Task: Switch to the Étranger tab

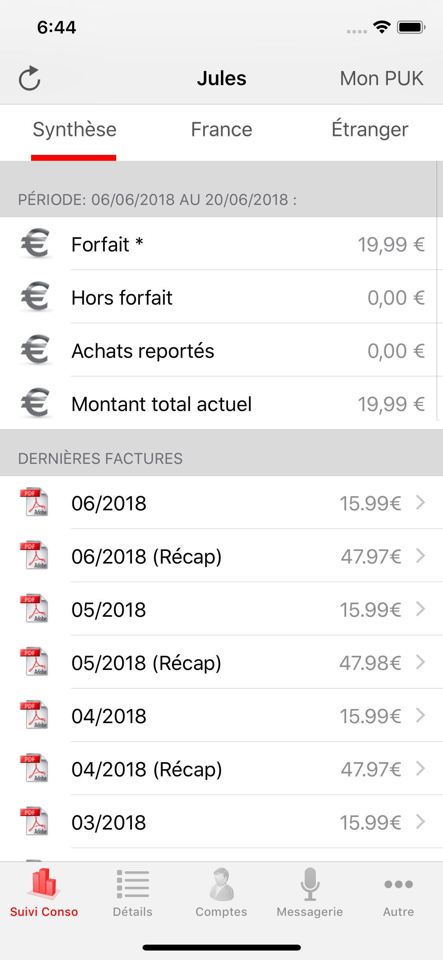Action: click(370, 130)
